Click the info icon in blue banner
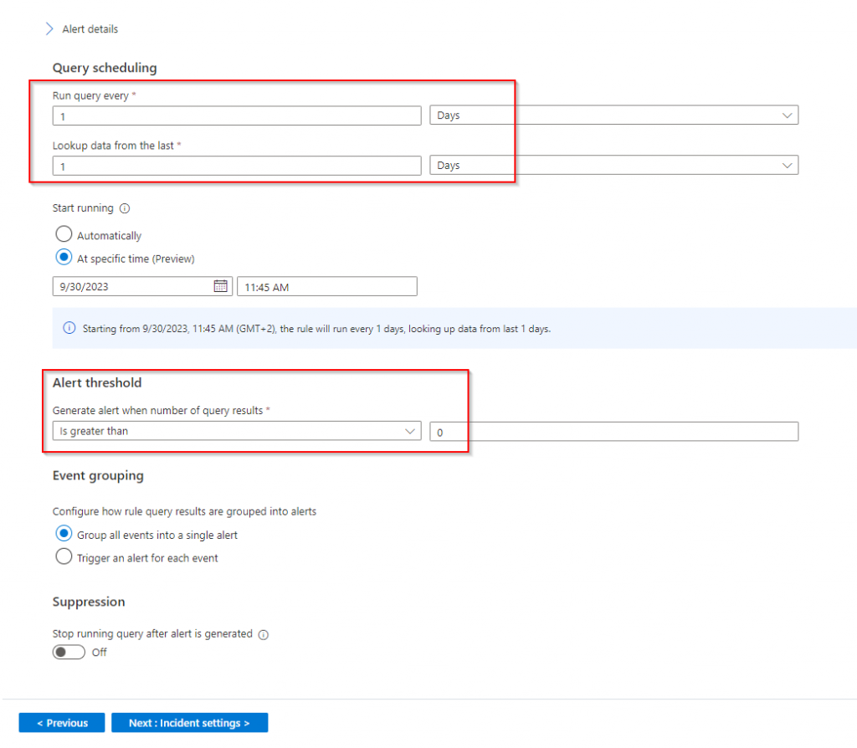The width and height of the screenshot is (857, 748). (x=70, y=328)
